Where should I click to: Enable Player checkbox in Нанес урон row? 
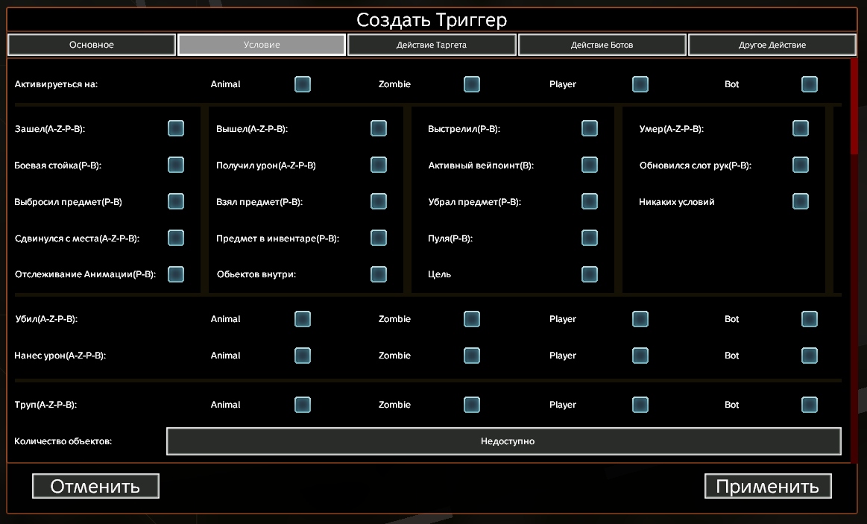tap(640, 356)
